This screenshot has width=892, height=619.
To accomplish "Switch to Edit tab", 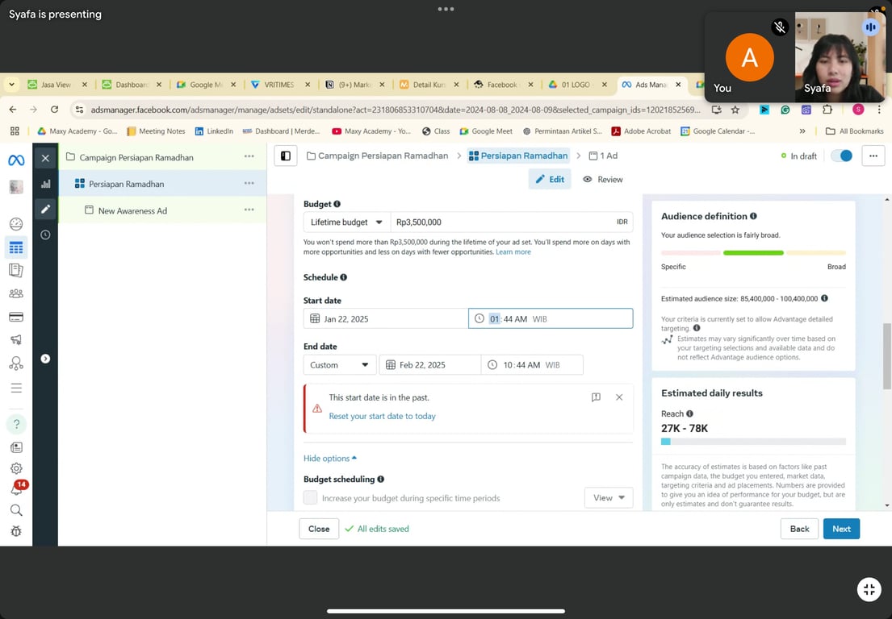I will tap(550, 180).
